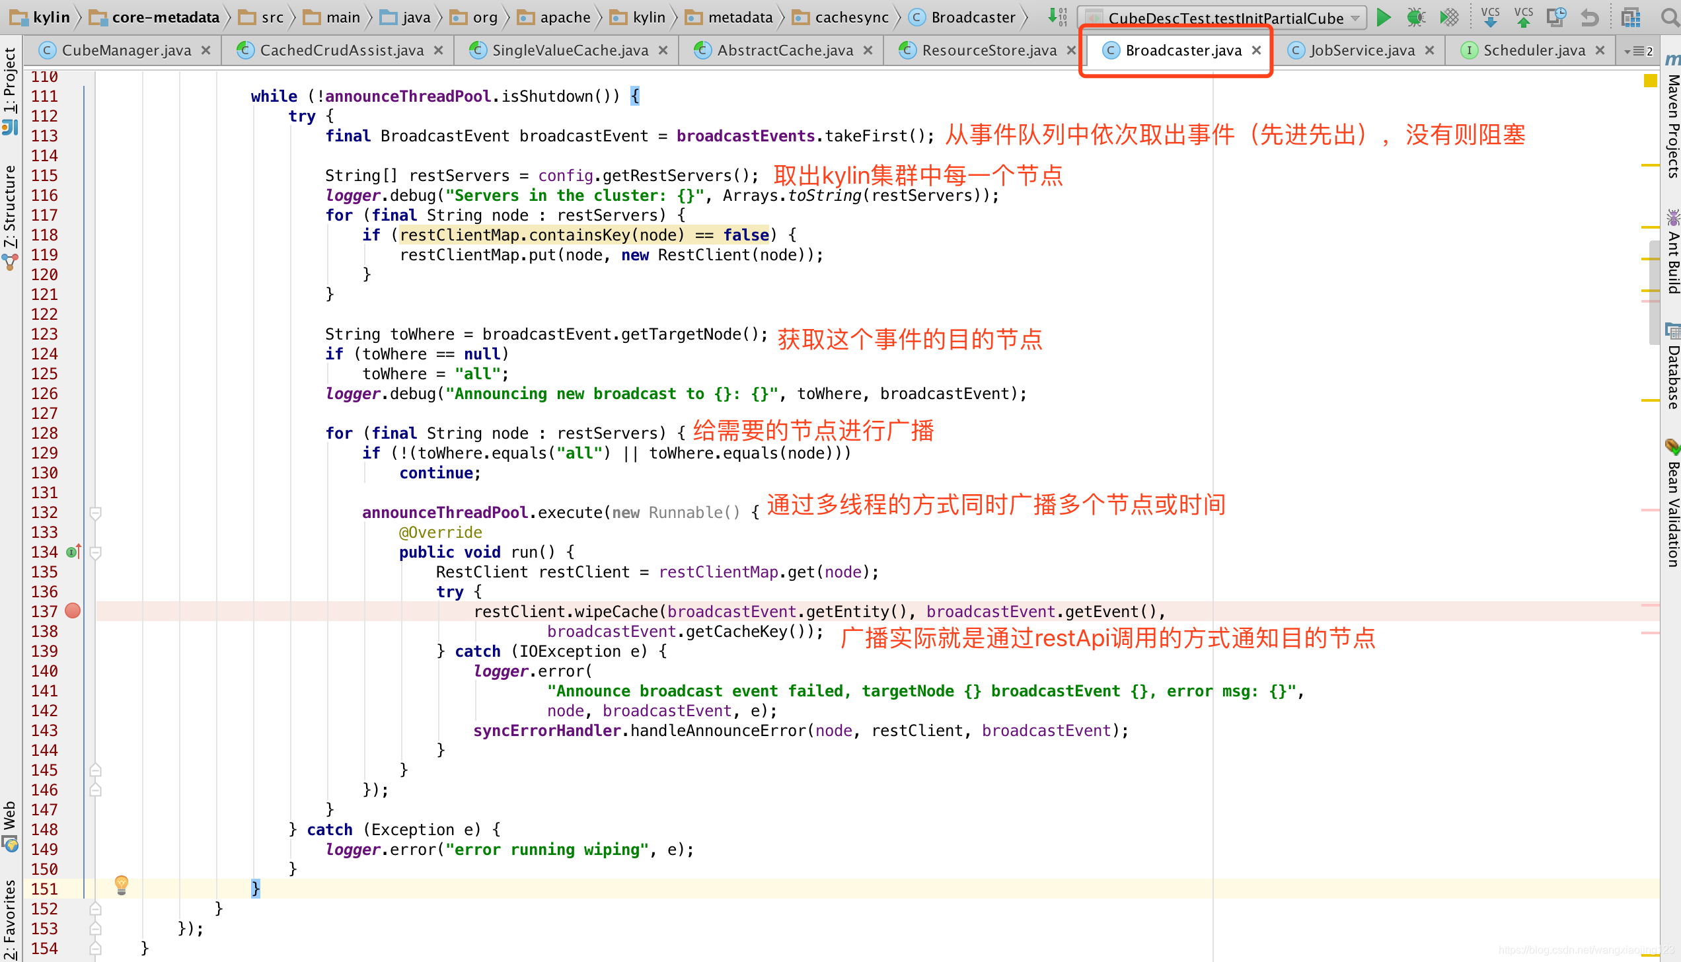Toggle the breakpoint on line 137

tap(73, 611)
